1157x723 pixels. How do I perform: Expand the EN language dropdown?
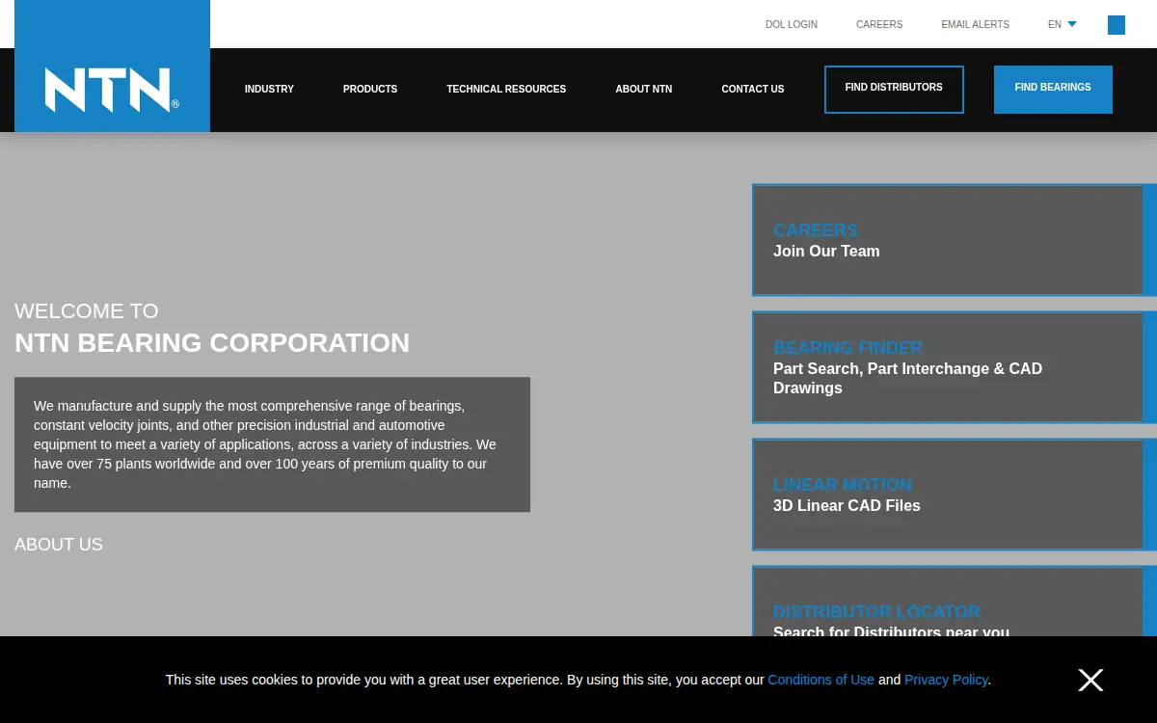[x=1063, y=24]
